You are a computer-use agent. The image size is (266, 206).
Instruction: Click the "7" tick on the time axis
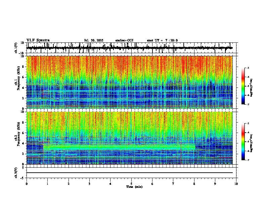173,184
